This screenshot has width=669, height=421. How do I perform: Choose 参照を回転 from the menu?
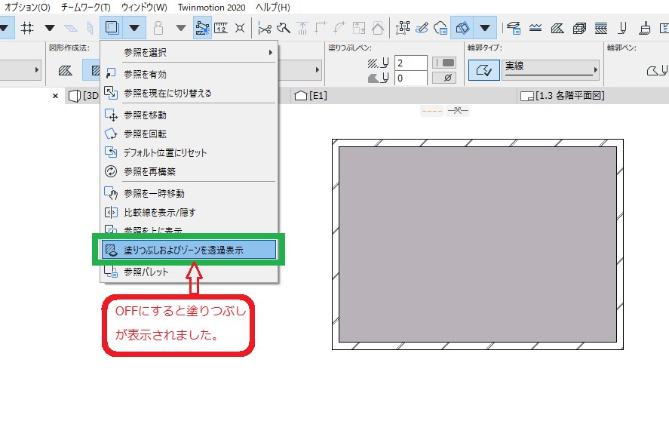[189, 134]
